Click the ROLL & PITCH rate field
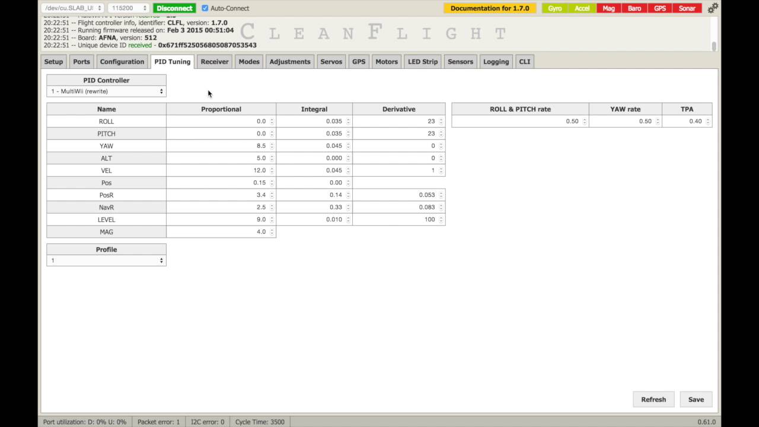Screen dimensions: 759x427 pyautogui.click(x=520, y=121)
